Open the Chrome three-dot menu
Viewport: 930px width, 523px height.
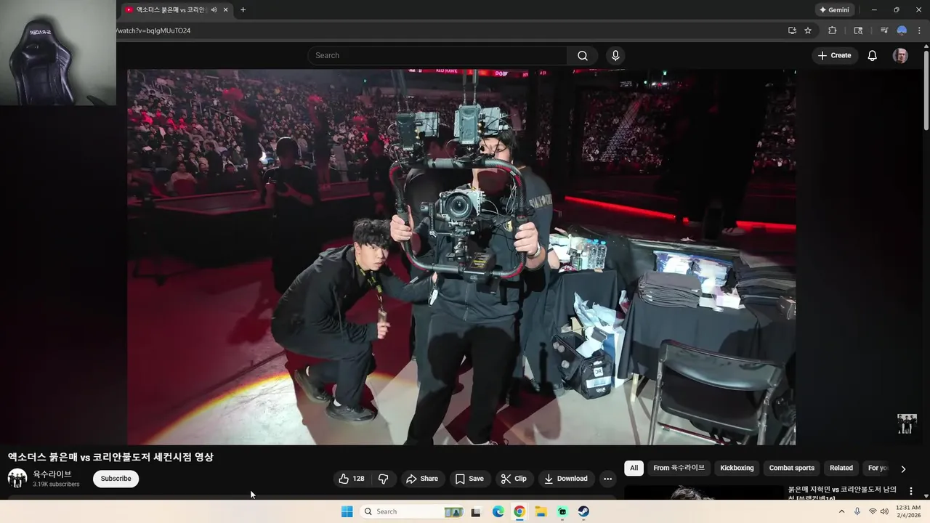tap(919, 31)
